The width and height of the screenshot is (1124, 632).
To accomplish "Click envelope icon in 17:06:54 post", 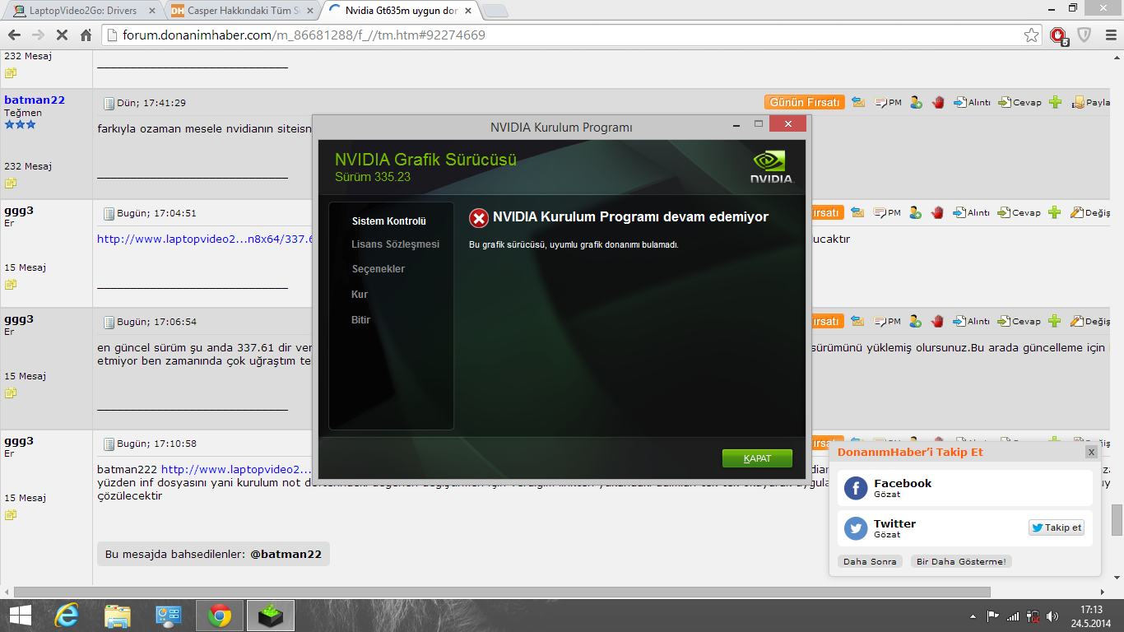I will point(857,321).
